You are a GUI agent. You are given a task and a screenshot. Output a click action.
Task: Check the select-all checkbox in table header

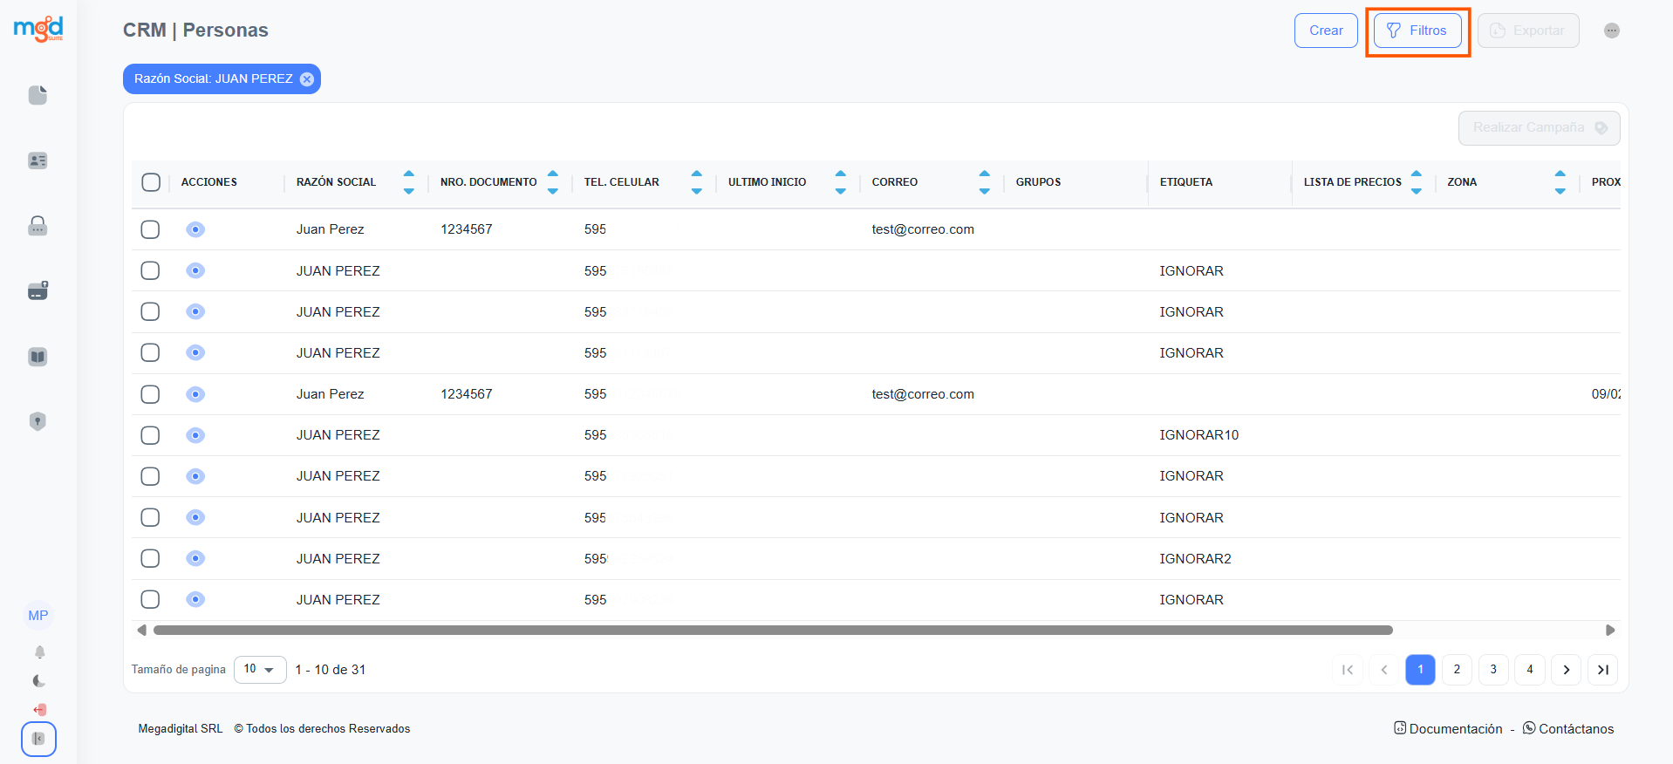click(x=151, y=182)
